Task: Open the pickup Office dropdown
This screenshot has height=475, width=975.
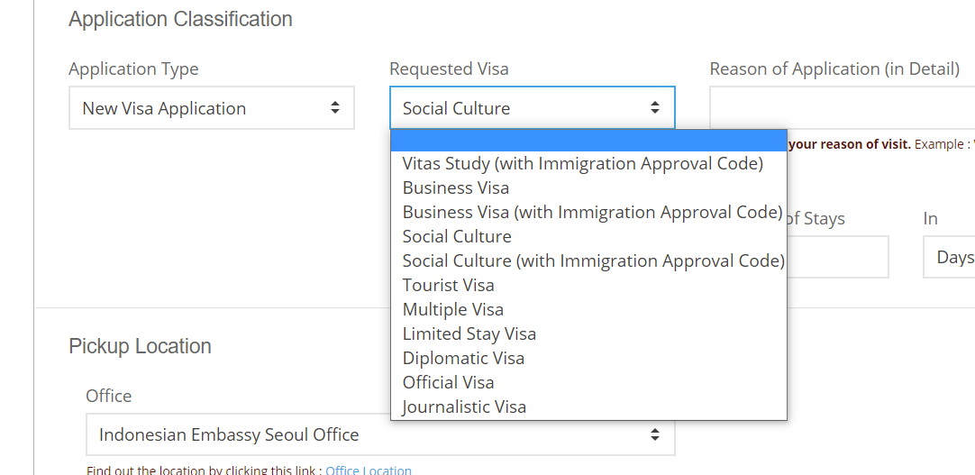Action: (x=379, y=434)
